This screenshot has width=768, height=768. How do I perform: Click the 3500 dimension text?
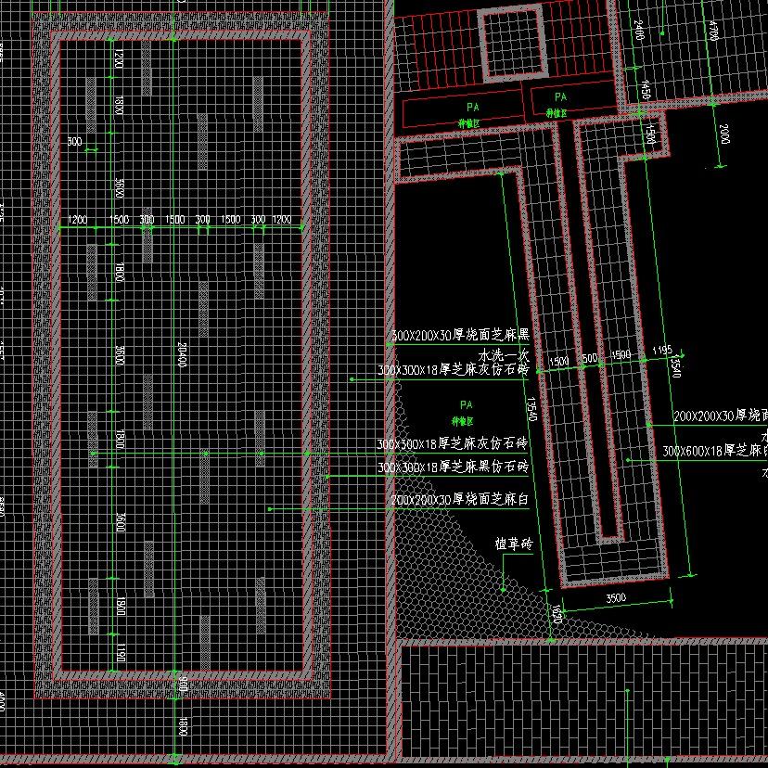pyautogui.click(x=616, y=596)
